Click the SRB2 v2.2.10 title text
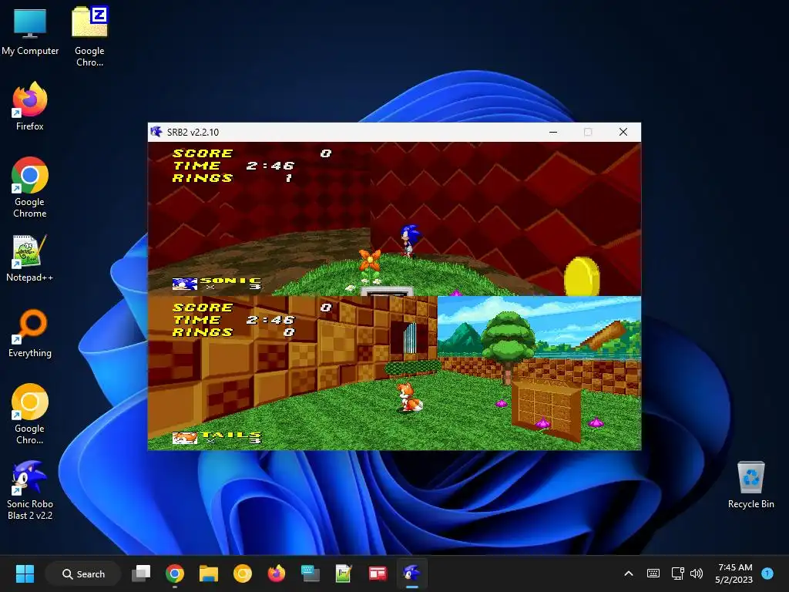Image resolution: width=789 pixels, height=592 pixels. pos(193,133)
